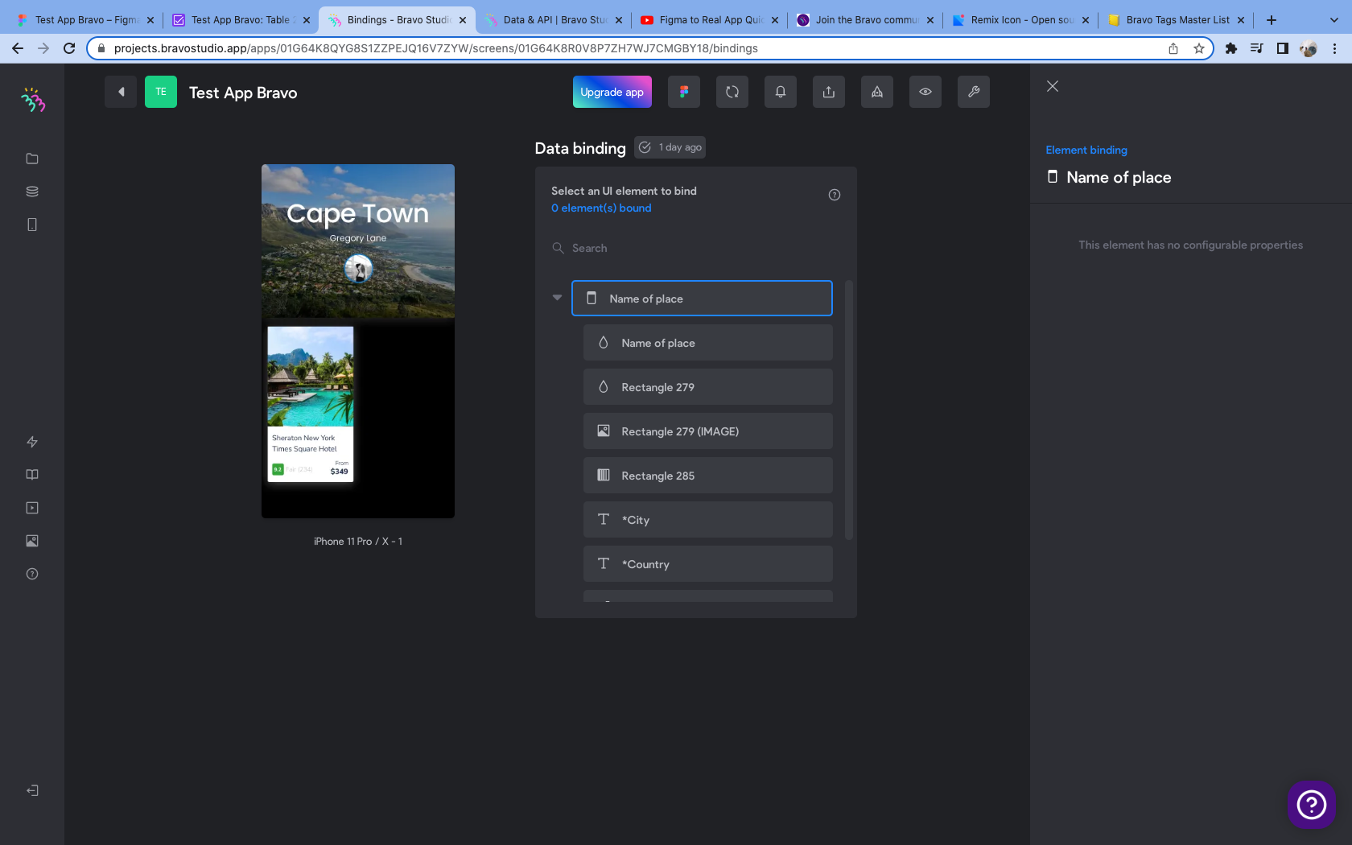
Task: Open data collections stack icon in sidebar
Action: [x=32, y=192]
